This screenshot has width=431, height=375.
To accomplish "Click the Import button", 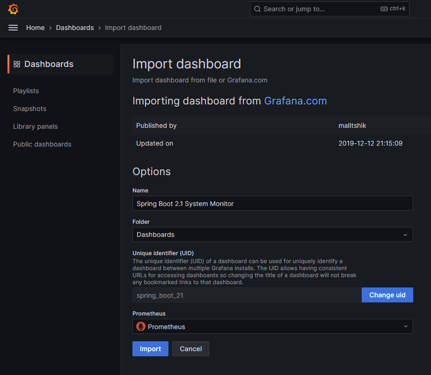I will (x=150, y=349).
